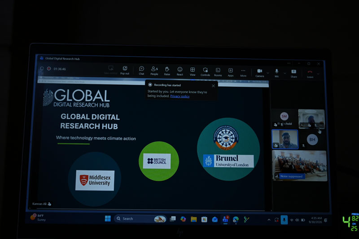Toggle the Mic mute

click(x=277, y=73)
